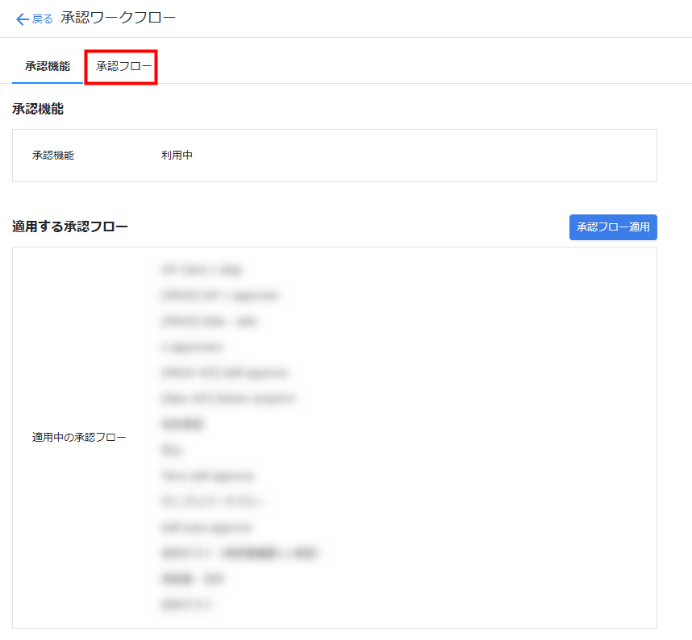Image resolution: width=692 pixels, height=640 pixels.
Task: Click the fifth blurred approval flow entry
Action: [x=224, y=373]
